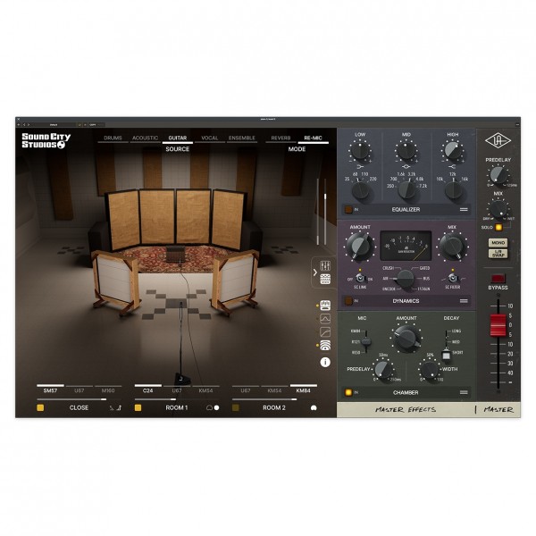
Task: Choose M160 close microphone
Action: pyautogui.click(x=108, y=390)
